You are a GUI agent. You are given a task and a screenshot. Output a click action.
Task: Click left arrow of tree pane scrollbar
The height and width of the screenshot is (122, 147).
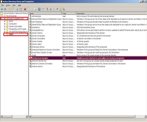point(2,116)
